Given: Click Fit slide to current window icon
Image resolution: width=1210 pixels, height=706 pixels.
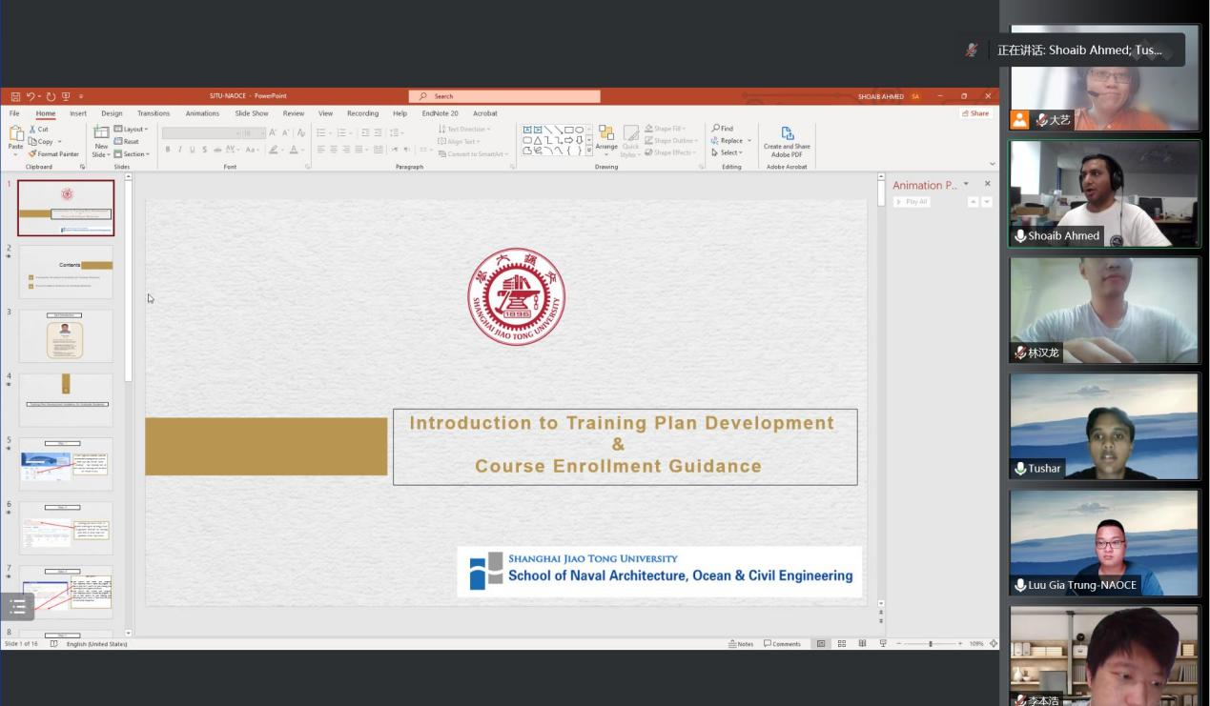Looking at the screenshot, I should click(994, 644).
